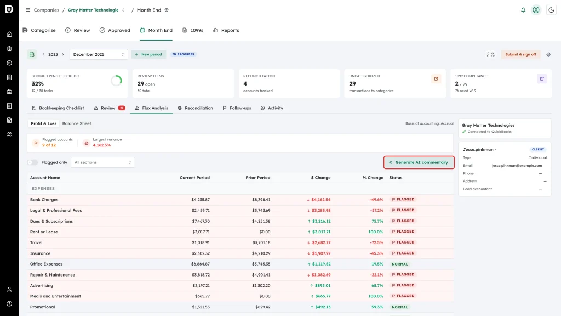Open the Activity sub-tab

point(272,108)
